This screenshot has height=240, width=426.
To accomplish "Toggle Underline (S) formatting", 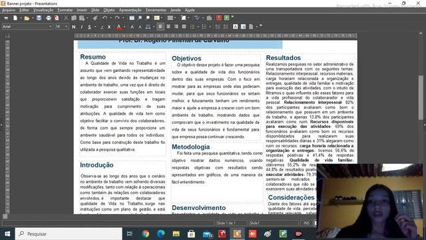I will 89,27.
